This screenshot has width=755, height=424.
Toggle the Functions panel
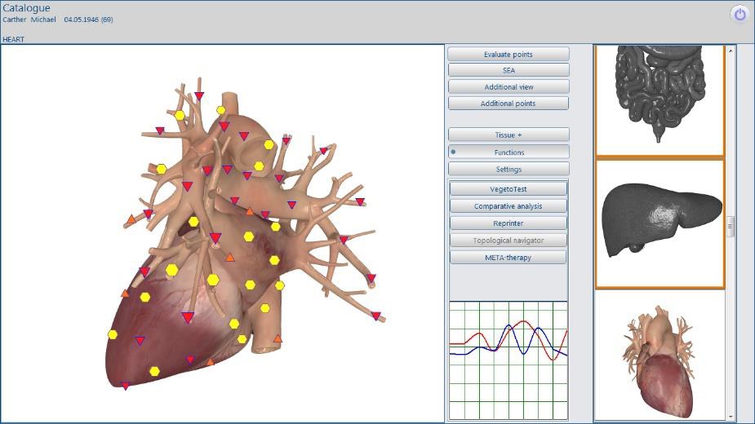(509, 152)
